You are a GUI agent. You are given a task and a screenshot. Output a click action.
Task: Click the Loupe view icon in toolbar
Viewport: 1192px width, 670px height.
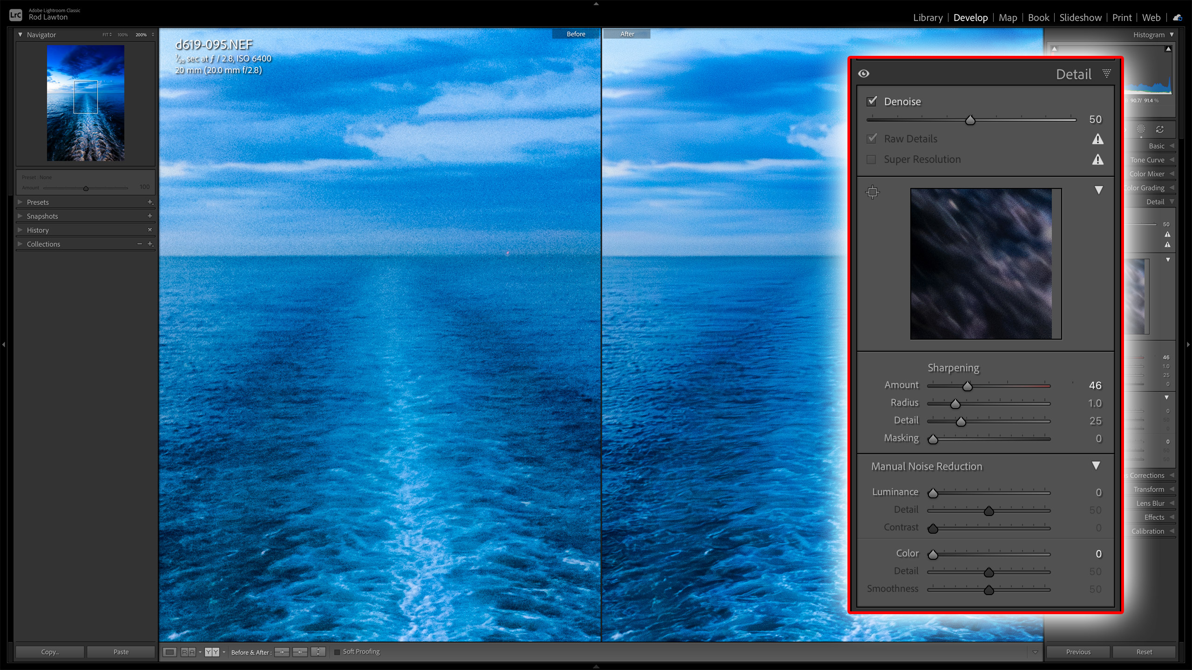click(x=170, y=652)
